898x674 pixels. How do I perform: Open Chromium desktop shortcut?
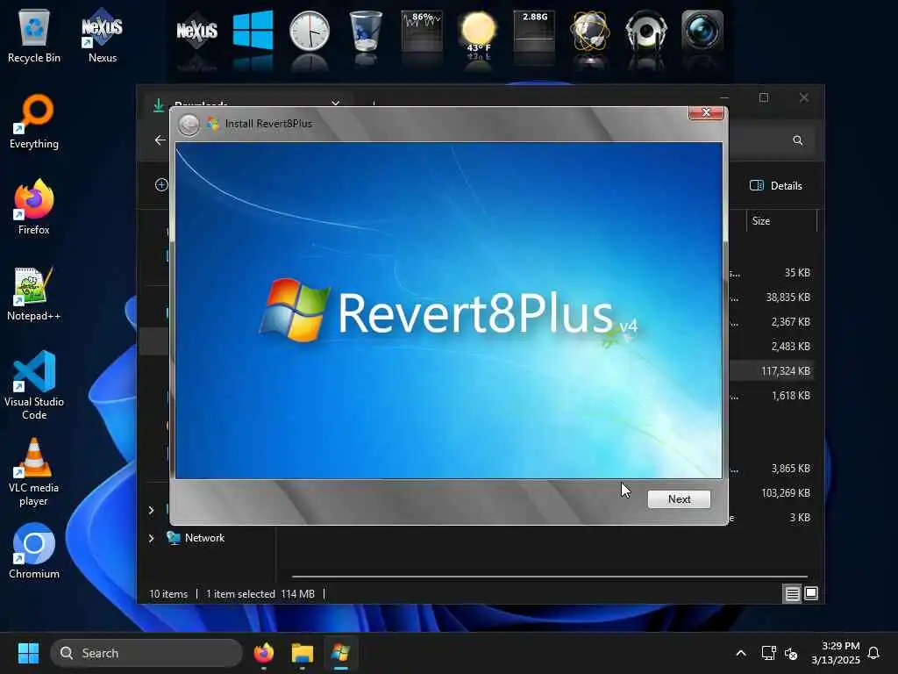coord(34,551)
